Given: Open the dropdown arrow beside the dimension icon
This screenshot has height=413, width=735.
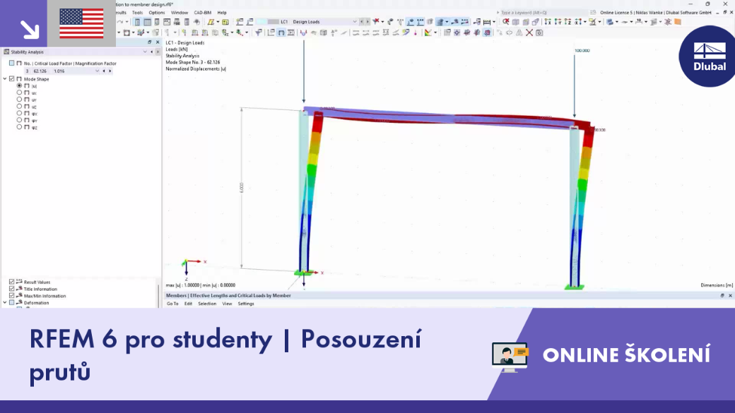Looking at the screenshot, I should (x=494, y=22).
